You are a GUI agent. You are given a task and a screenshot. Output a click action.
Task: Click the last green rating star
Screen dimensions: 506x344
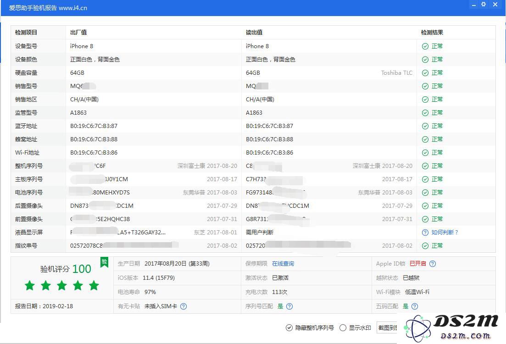pos(94,285)
